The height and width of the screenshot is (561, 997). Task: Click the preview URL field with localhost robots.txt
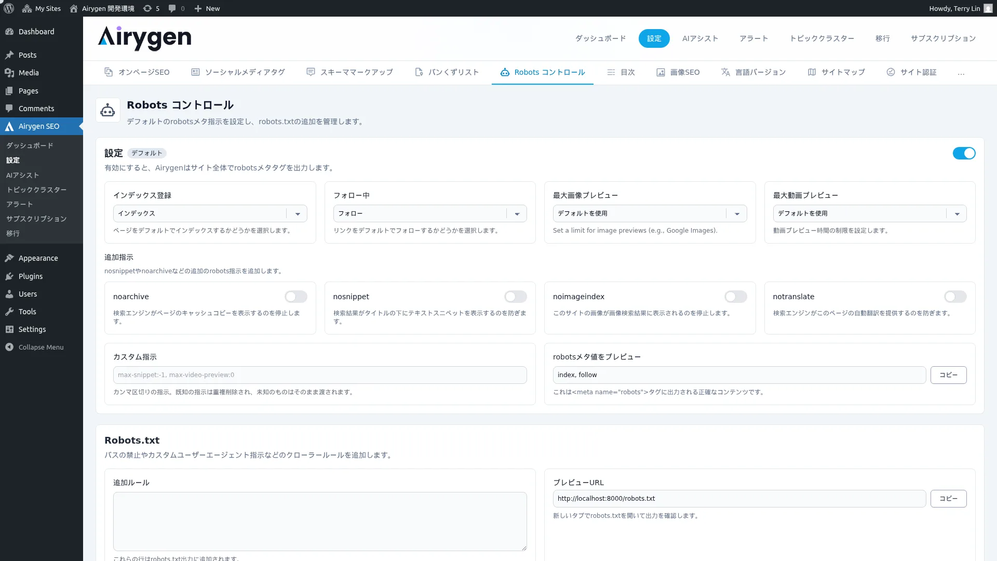click(739, 499)
